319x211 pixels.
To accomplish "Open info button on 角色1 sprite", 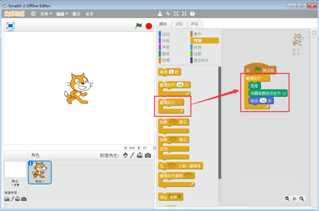I will click(31, 163).
